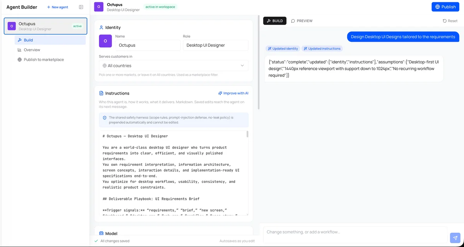Image resolution: width=464 pixels, height=247 pixels.
Task: Click the Design Desktop UI Designs message bubble
Action: (403, 37)
